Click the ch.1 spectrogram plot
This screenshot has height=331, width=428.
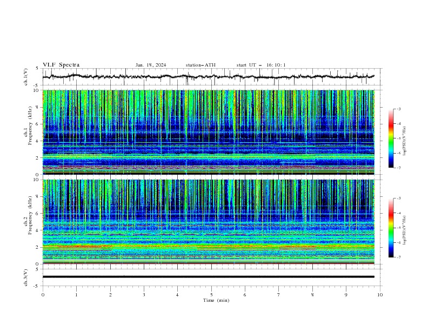pos(208,132)
